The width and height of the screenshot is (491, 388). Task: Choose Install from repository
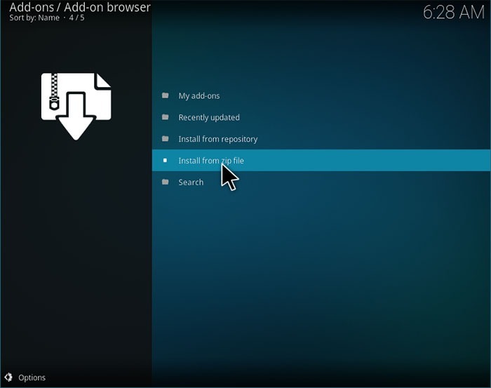pyautogui.click(x=217, y=139)
